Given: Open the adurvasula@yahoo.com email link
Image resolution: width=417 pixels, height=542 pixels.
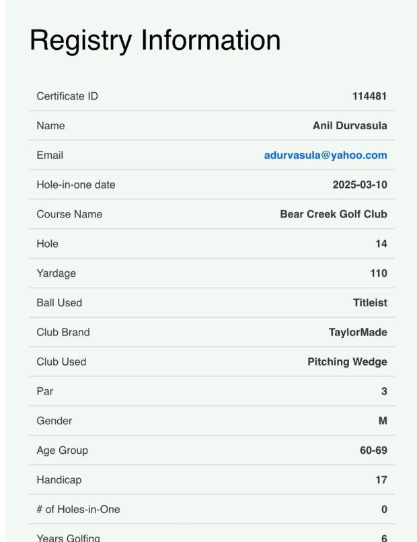Looking at the screenshot, I should point(326,156).
